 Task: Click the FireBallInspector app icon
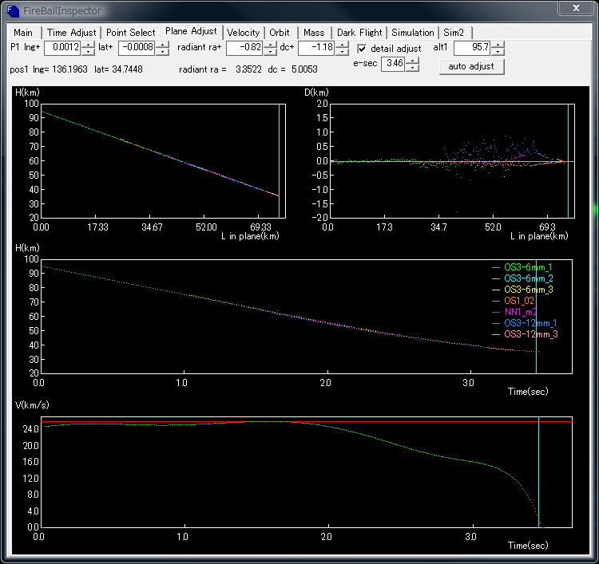click(12, 10)
